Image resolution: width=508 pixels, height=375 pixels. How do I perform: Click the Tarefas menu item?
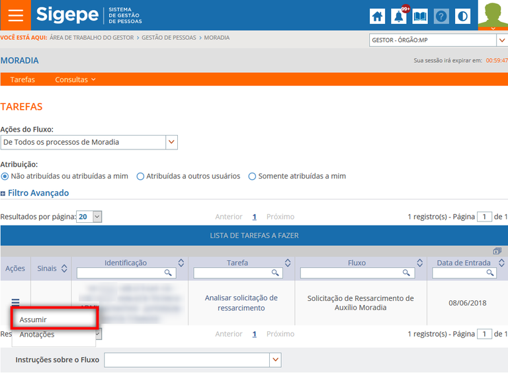(22, 79)
